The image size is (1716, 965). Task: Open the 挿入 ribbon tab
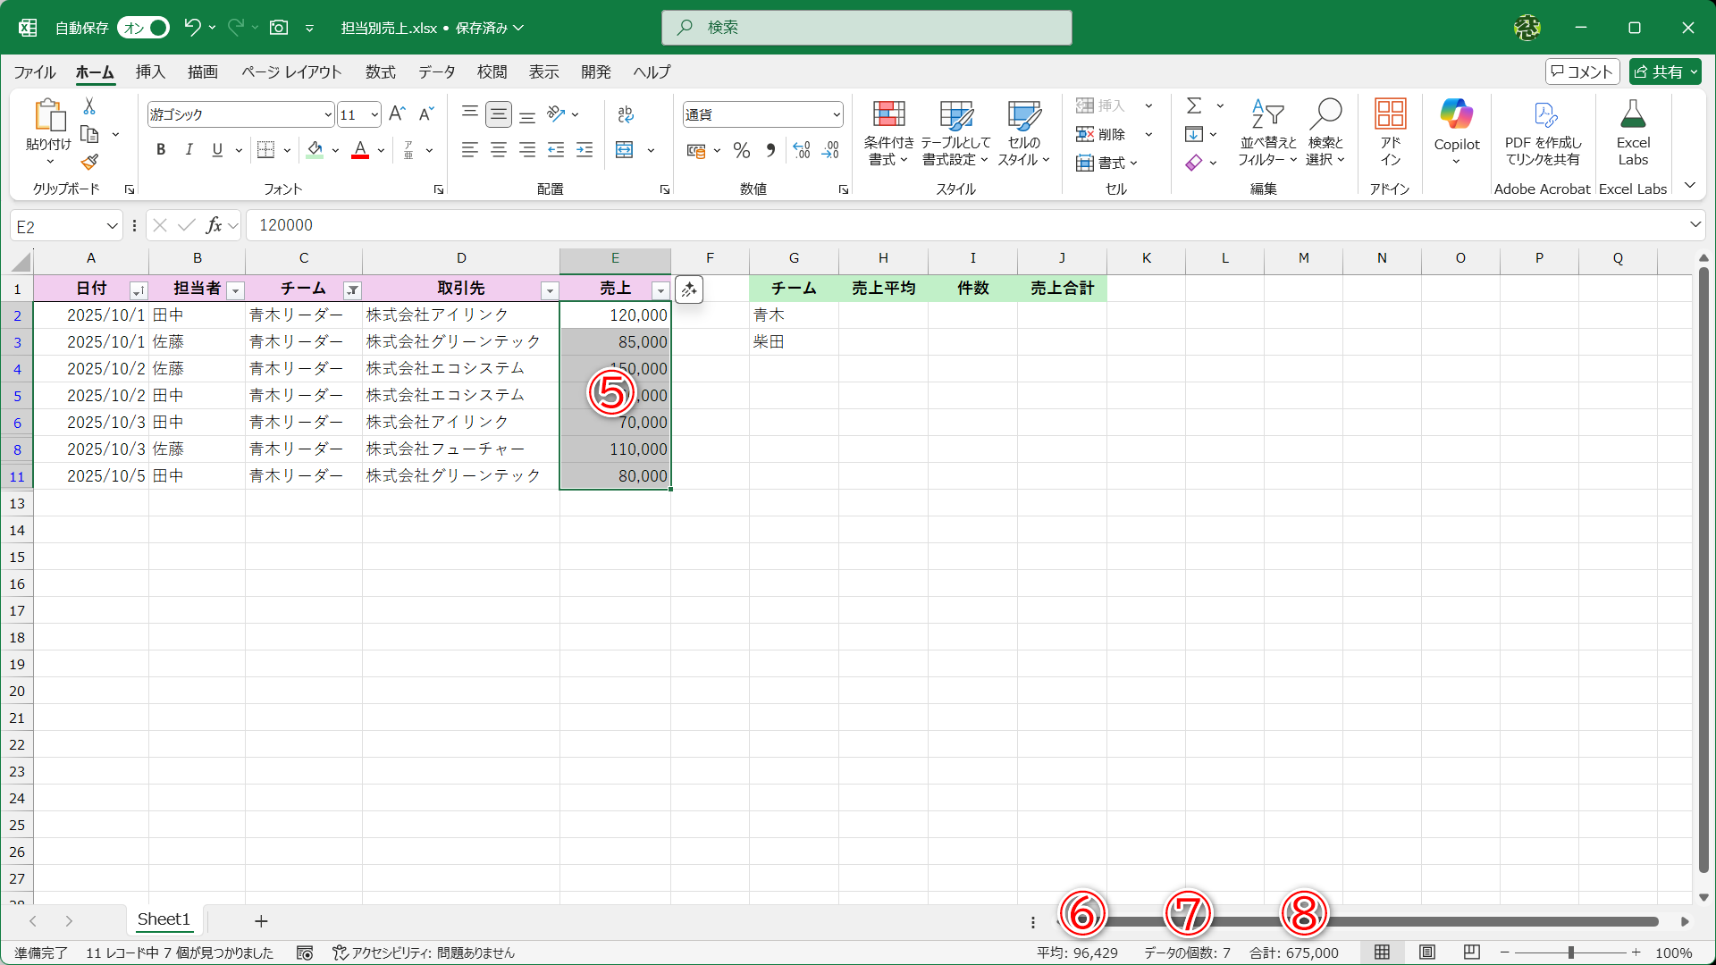click(x=150, y=71)
